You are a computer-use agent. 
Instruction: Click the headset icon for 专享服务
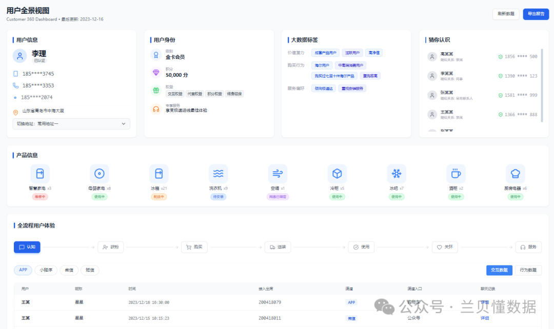[x=156, y=109]
